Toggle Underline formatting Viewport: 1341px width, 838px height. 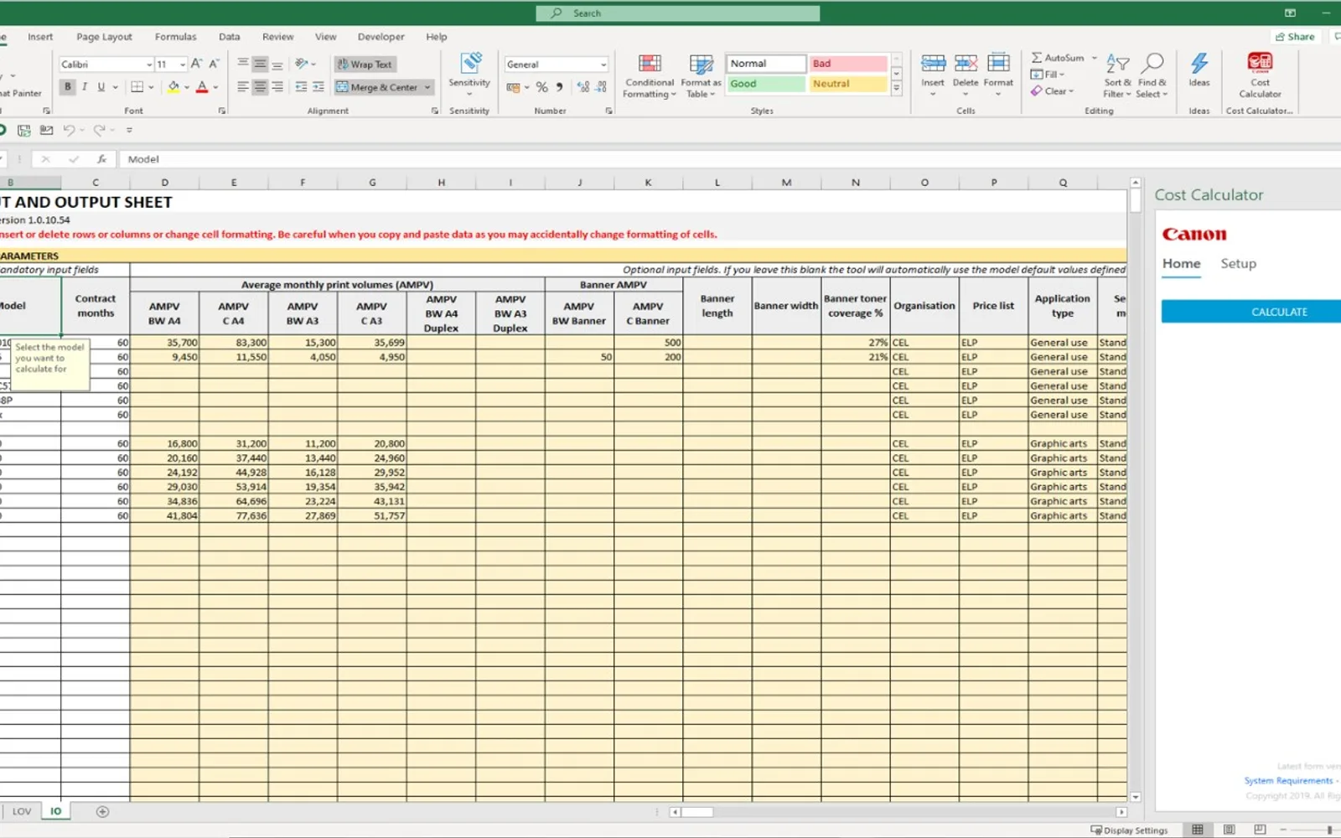(101, 87)
